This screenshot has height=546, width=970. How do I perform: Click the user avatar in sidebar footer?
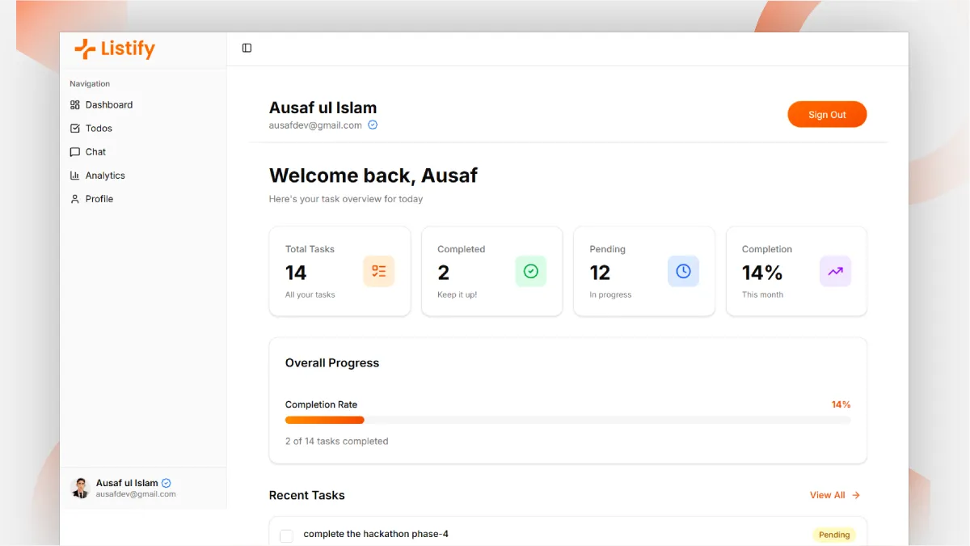pyautogui.click(x=80, y=488)
